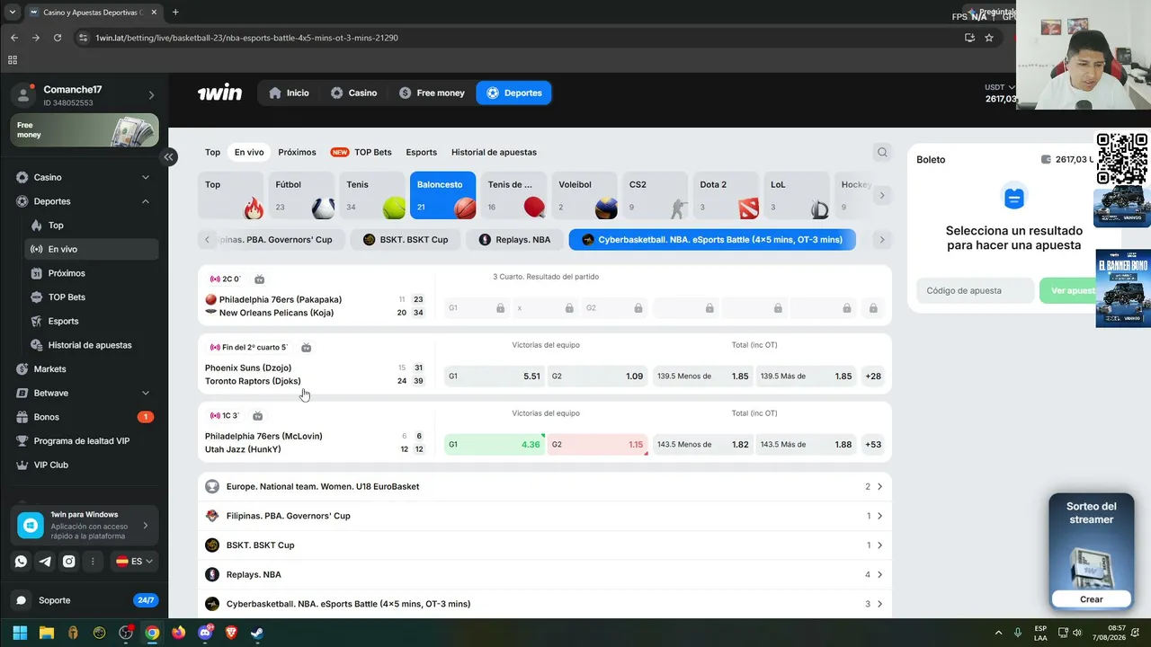1151x647 pixels.
Task: Show hidden system tray icons
Action: click(998, 633)
